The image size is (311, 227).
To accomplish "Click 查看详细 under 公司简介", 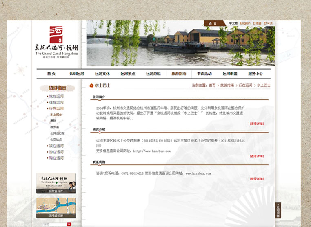I will point(257,123).
